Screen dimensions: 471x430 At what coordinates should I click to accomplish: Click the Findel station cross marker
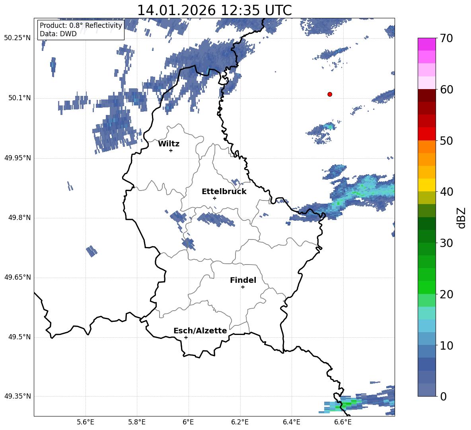click(x=243, y=287)
